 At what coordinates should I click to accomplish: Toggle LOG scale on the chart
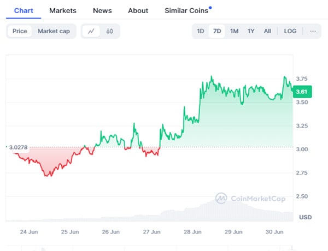[x=290, y=31]
